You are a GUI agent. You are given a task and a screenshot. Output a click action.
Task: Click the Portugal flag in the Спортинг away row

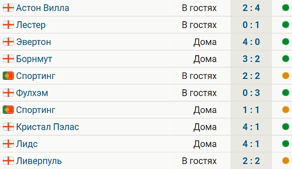click(8, 76)
